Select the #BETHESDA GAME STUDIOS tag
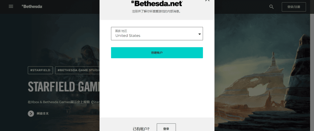 tap(77, 70)
